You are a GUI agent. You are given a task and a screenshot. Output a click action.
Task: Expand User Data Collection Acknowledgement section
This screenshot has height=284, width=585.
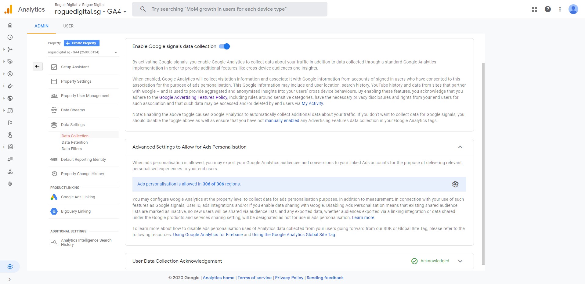[460, 261]
